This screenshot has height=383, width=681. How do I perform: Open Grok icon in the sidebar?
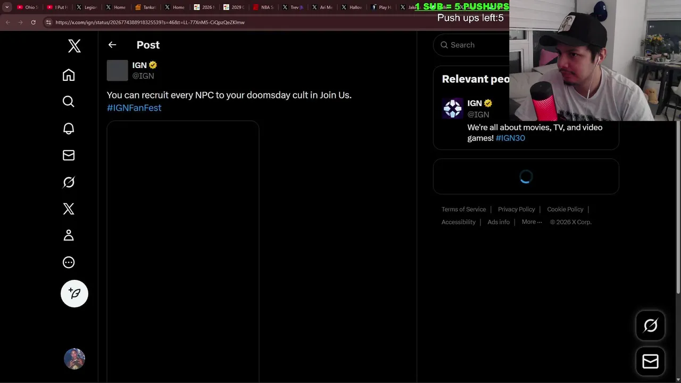(x=69, y=182)
